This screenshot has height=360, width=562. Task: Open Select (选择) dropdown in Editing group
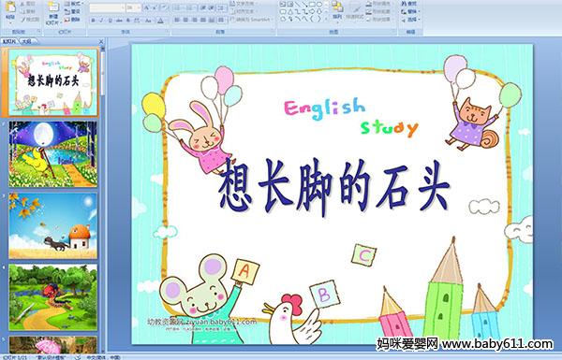coord(411,20)
